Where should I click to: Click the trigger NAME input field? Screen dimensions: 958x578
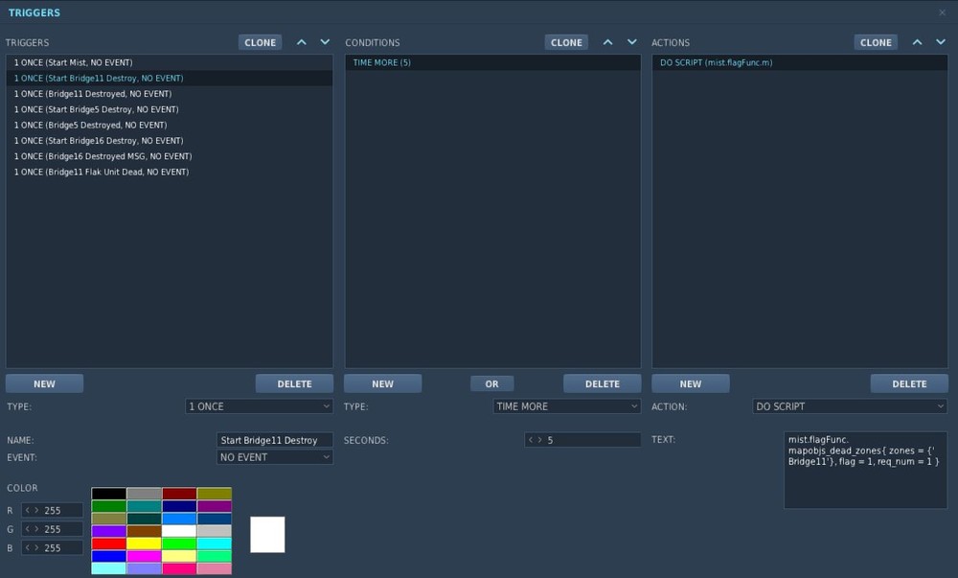coord(275,440)
